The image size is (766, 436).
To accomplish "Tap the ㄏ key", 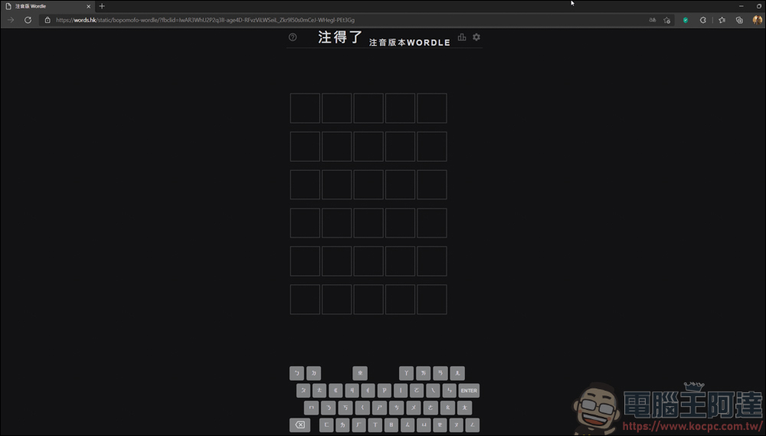I will [358, 425].
